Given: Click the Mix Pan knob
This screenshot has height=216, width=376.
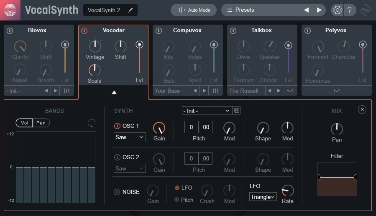Looking at the screenshot, I should 337,129.
